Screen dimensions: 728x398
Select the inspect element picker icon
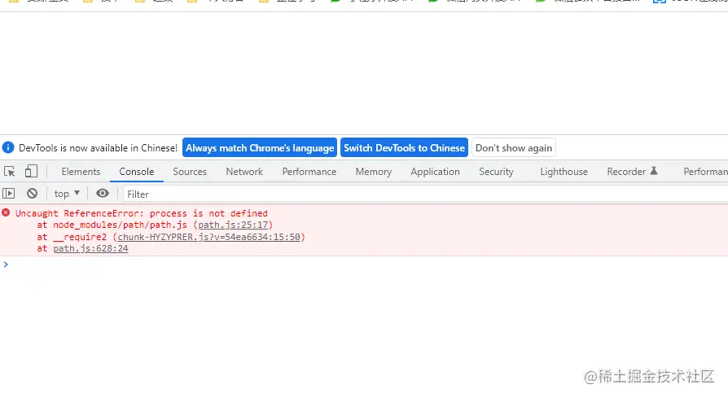[x=9, y=172]
